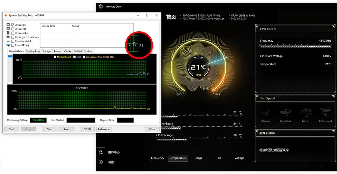Click the Stress cache icon
Image resolution: width=337 pixels, height=174 pixels.
8,33
